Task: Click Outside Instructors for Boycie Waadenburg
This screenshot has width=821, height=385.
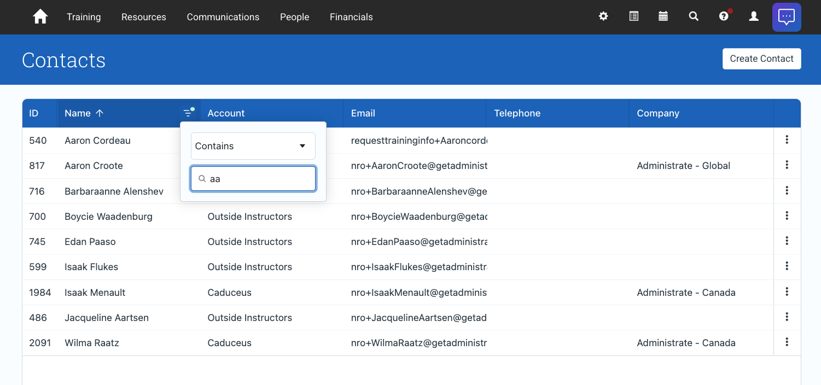Action: click(x=249, y=217)
